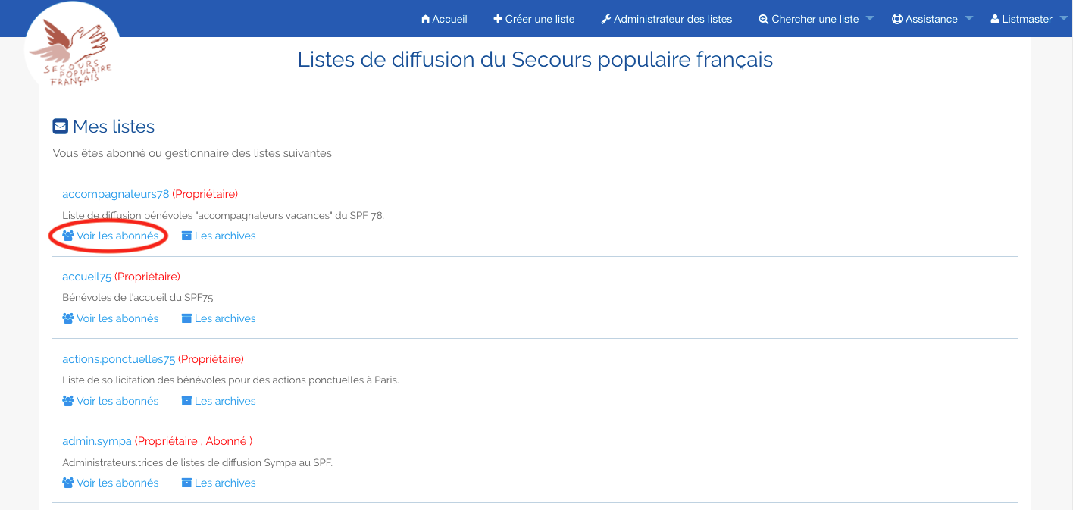The image size is (1073, 510).
Task: Click the plus icon for Créer une liste
Action: coord(498,19)
